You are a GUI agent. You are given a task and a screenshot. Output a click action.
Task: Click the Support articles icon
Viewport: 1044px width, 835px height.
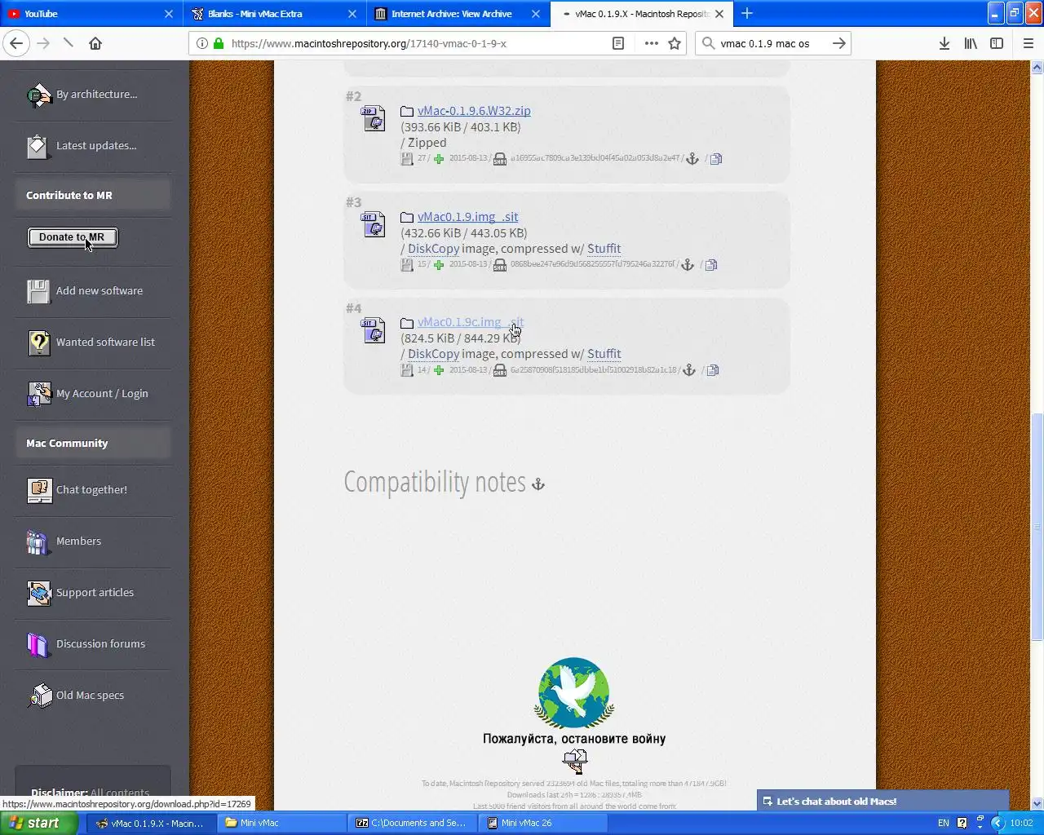pyautogui.click(x=38, y=593)
